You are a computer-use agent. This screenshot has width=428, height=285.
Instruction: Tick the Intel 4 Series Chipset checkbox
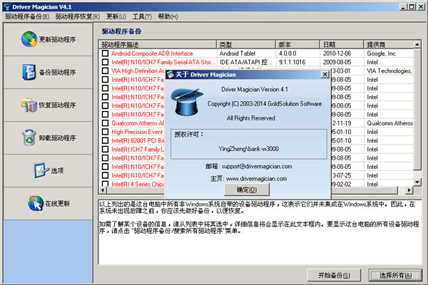coord(105,184)
